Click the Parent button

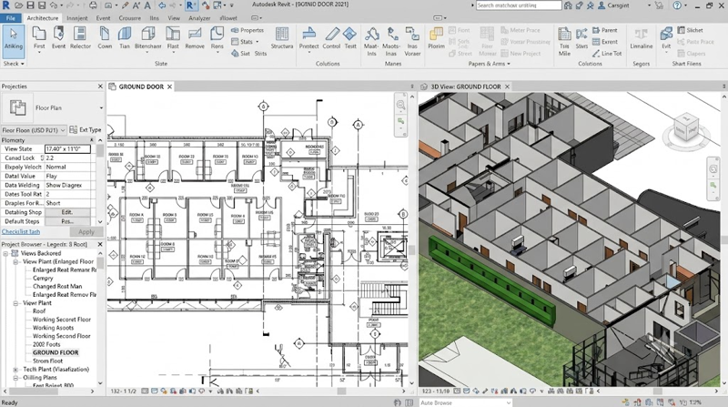coord(605,30)
